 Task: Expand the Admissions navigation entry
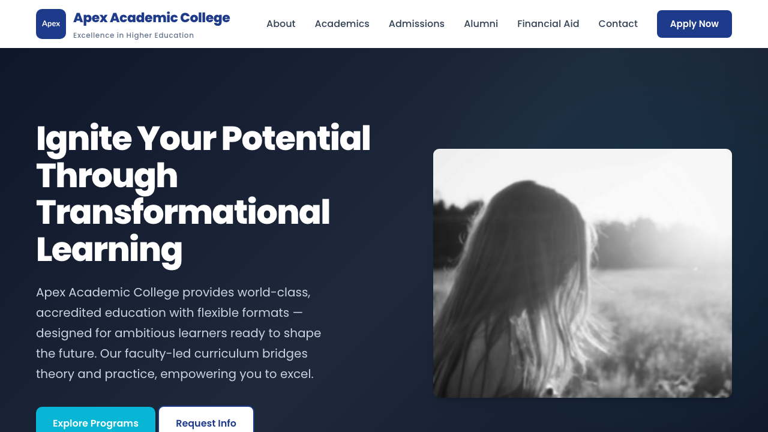[416, 23]
